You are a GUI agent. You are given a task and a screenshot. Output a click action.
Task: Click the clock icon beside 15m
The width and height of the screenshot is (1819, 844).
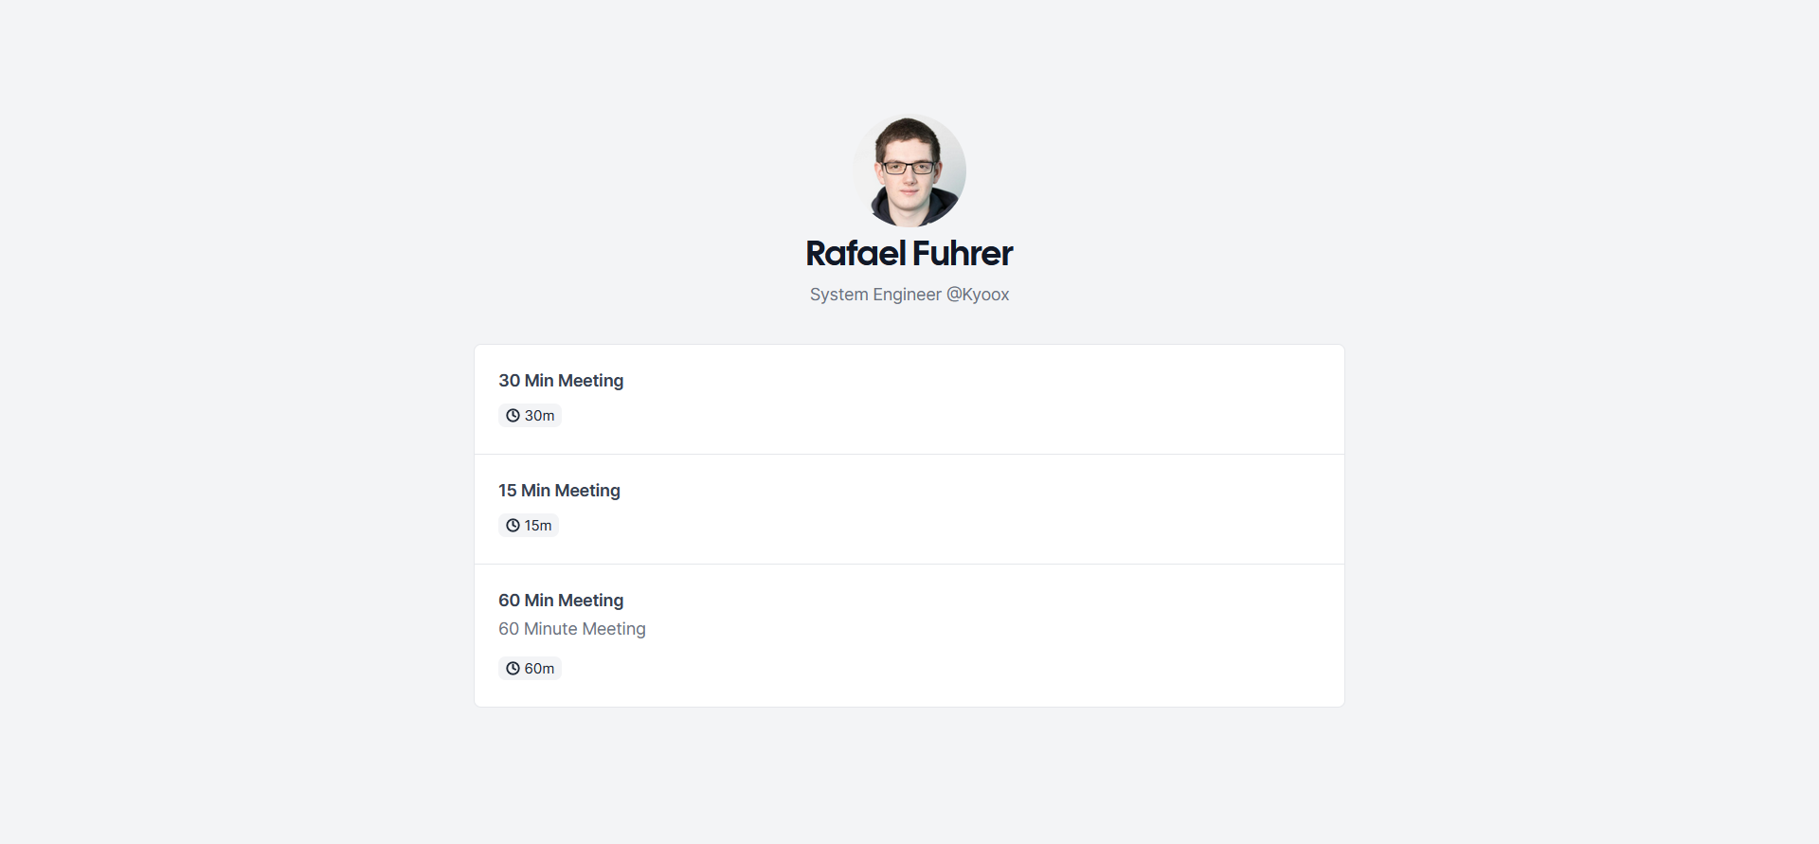(513, 526)
